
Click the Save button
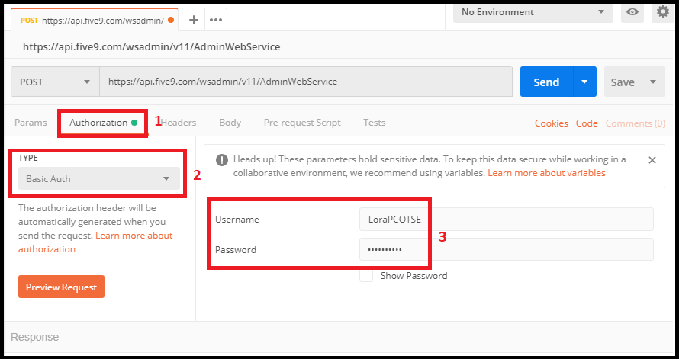click(623, 82)
